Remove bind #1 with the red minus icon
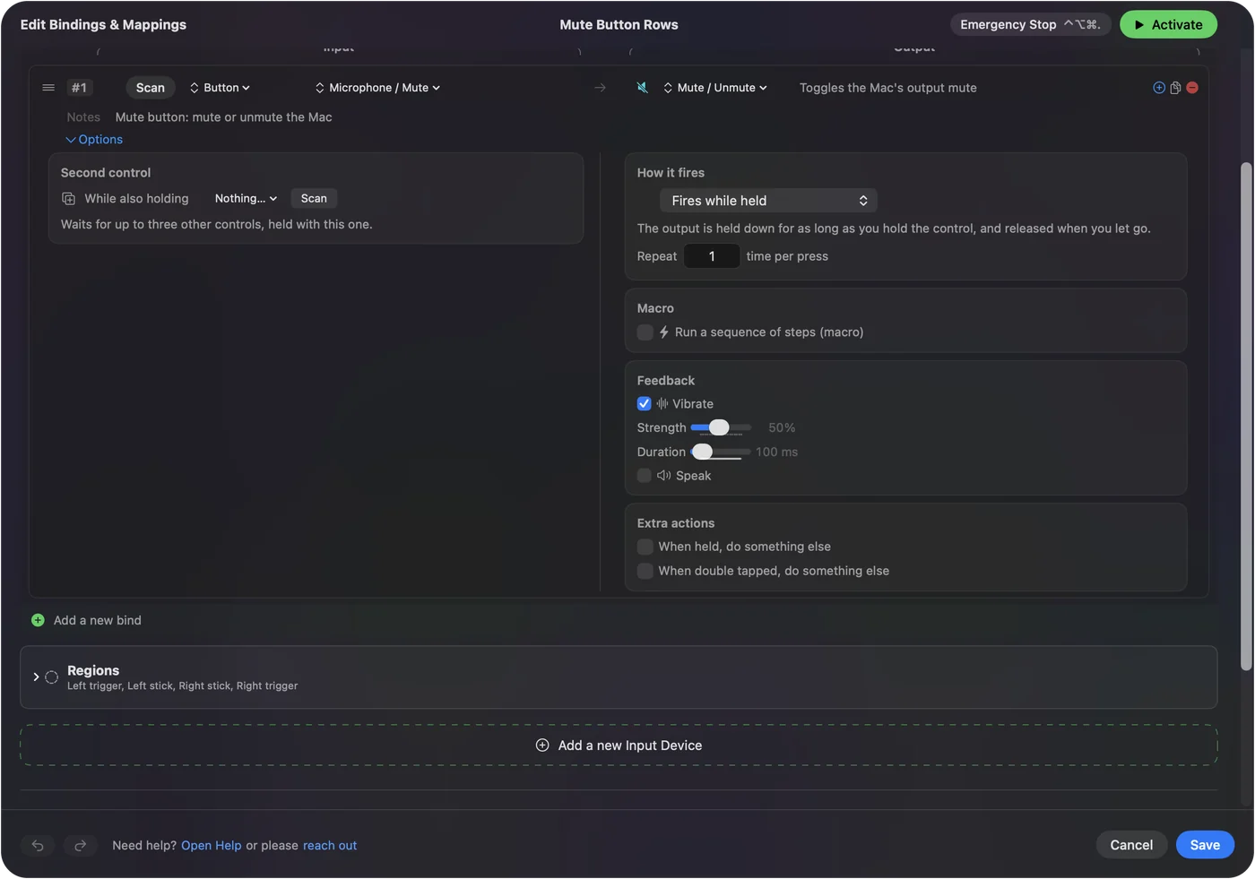 [x=1192, y=88]
